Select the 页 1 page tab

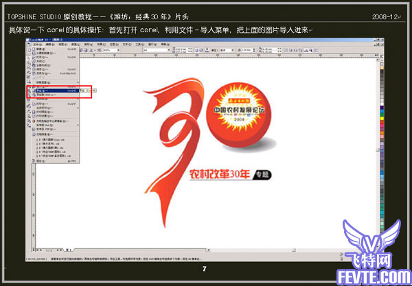(x=69, y=250)
